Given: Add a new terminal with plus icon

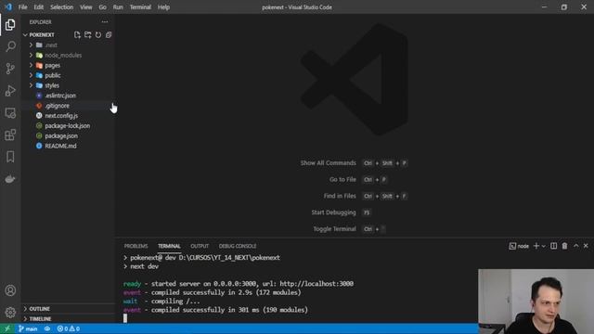Looking at the screenshot, I should [x=536, y=246].
